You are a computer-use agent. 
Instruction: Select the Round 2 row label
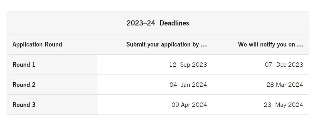click(x=24, y=85)
